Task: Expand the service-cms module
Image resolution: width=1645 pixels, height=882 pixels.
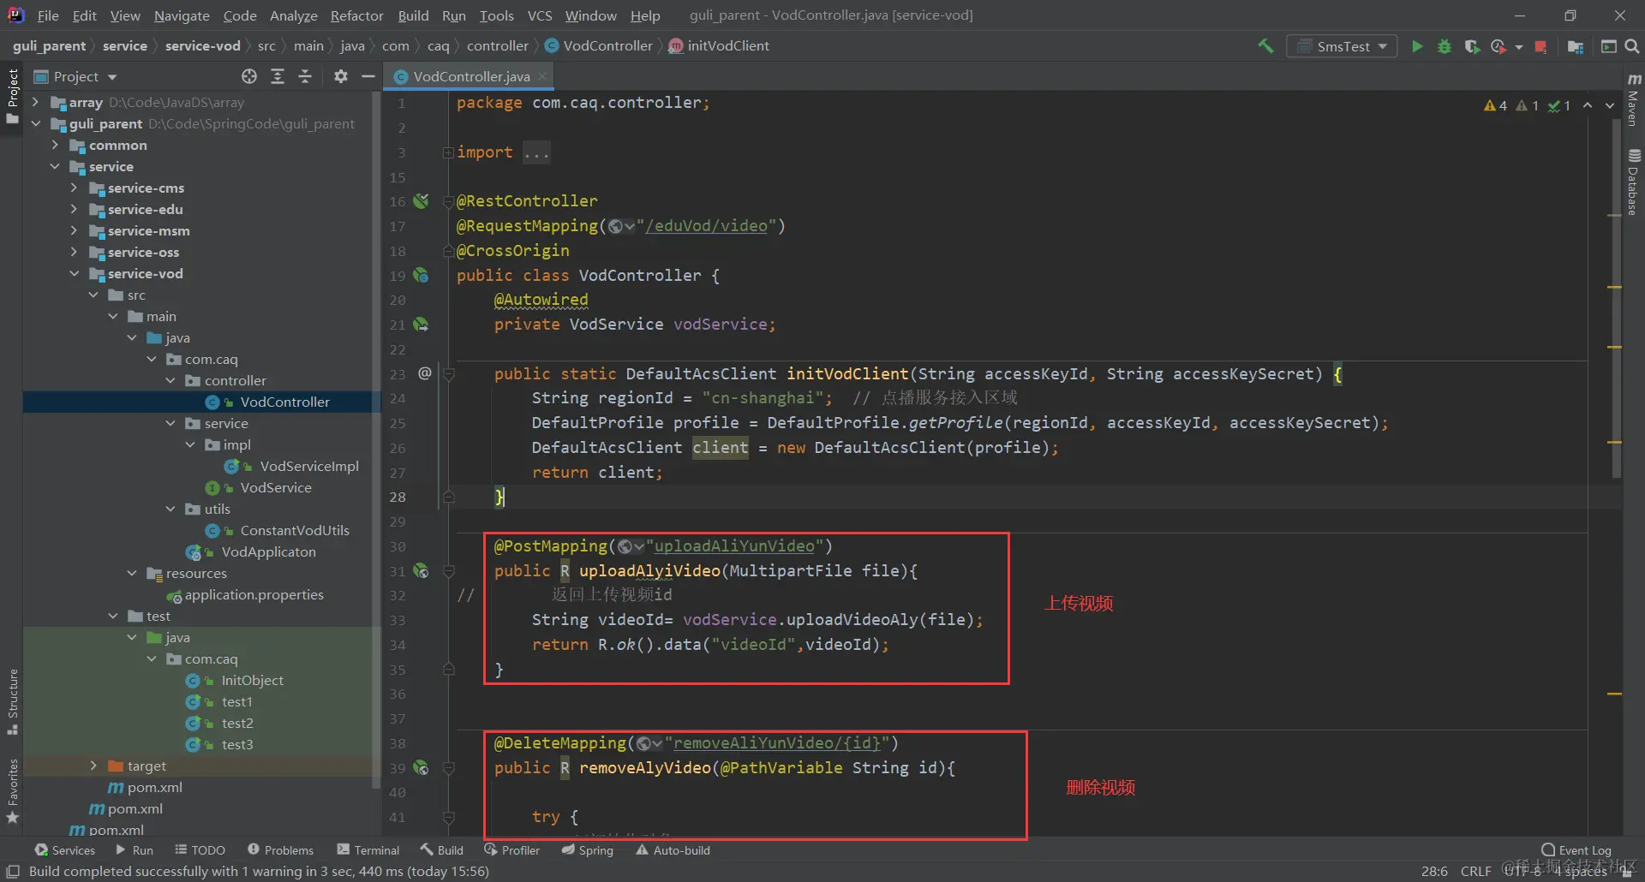Action: tap(74, 188)
